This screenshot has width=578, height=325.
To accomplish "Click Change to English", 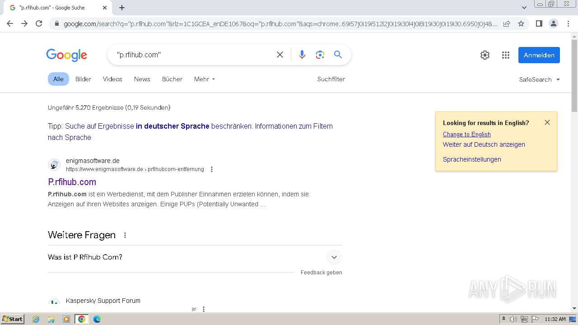I will point(466,134).
